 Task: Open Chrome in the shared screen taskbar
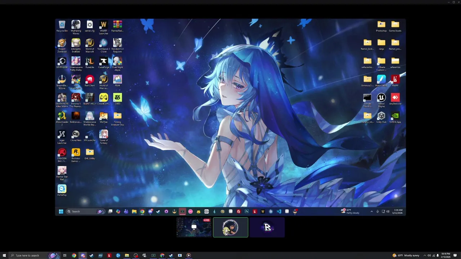(142, 212)
